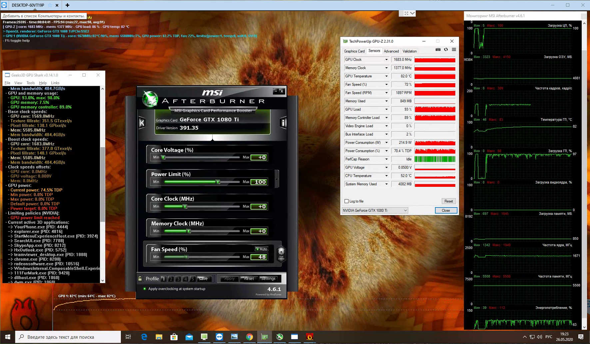Open Task View from the taskbar
This screenshot has width=590, height=344.
[x=128, y=337]
